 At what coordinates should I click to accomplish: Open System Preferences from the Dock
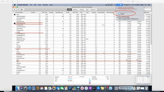(107, 88)
